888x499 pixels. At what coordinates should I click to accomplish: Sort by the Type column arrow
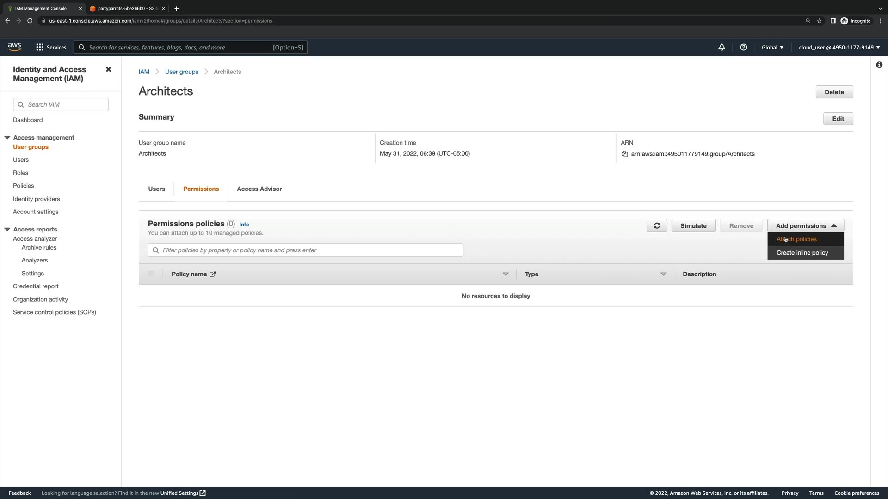tap(663, 274)
